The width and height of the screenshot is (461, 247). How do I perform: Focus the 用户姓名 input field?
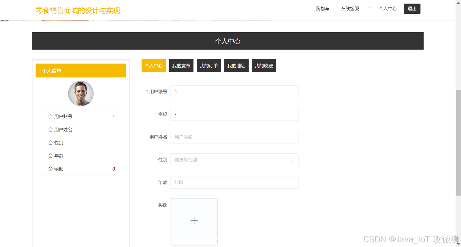pos(234,137)
